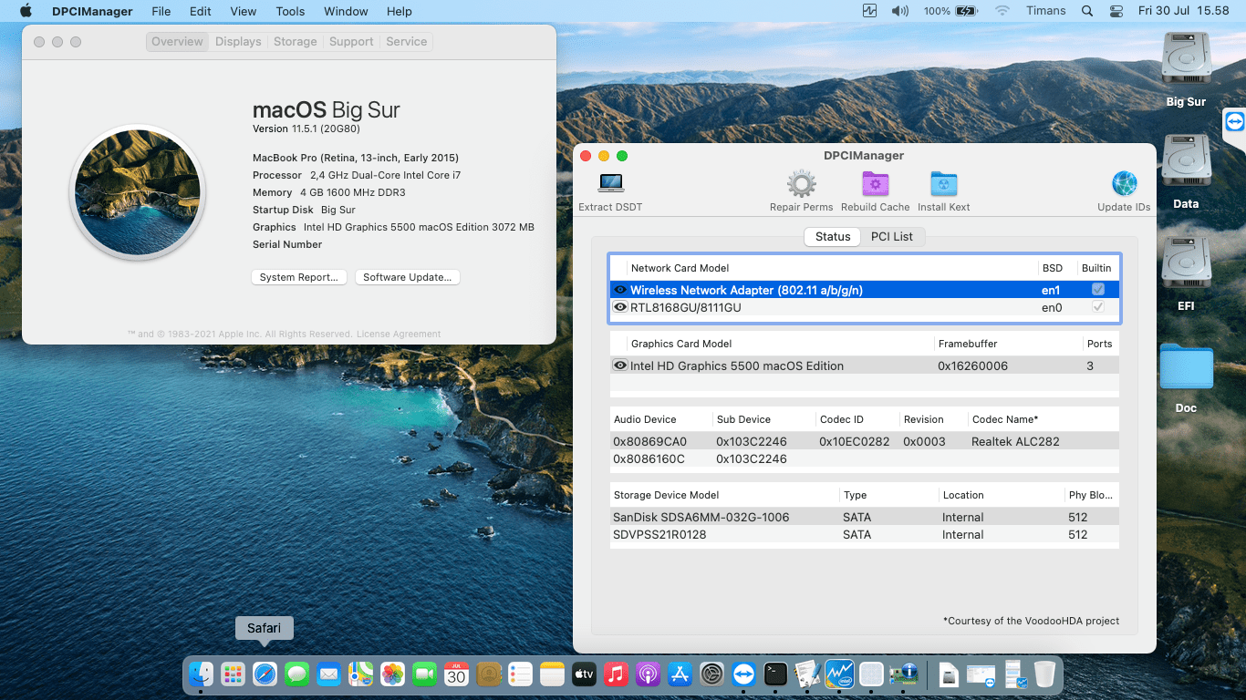Open Terminal from the dock
Viewport: 1246px width, 700px height.
(775, 674)
